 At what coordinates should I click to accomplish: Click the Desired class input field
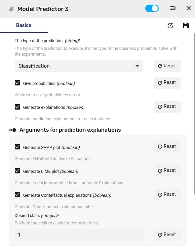point(79,235)
